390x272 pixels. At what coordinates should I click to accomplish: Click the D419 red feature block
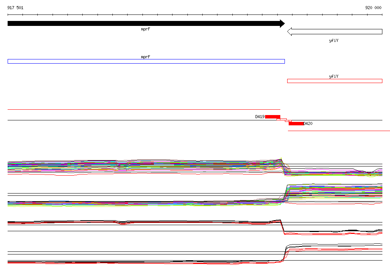click(x=273, y=117)
